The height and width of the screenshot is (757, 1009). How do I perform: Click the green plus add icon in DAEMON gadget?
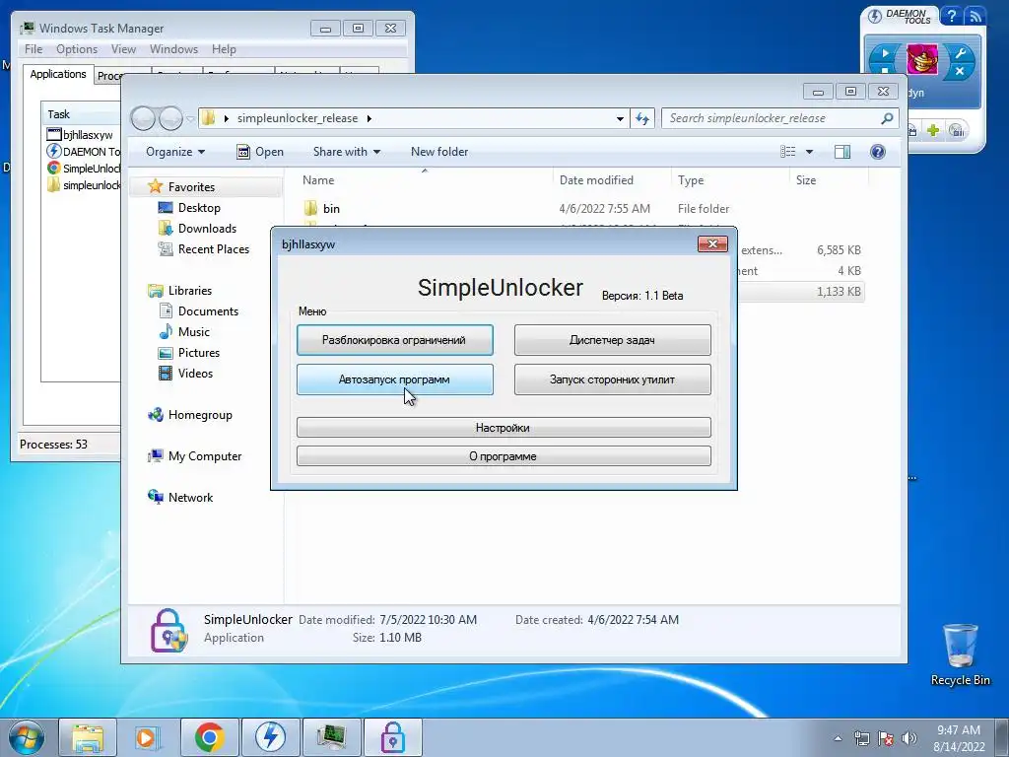[933, 130]
